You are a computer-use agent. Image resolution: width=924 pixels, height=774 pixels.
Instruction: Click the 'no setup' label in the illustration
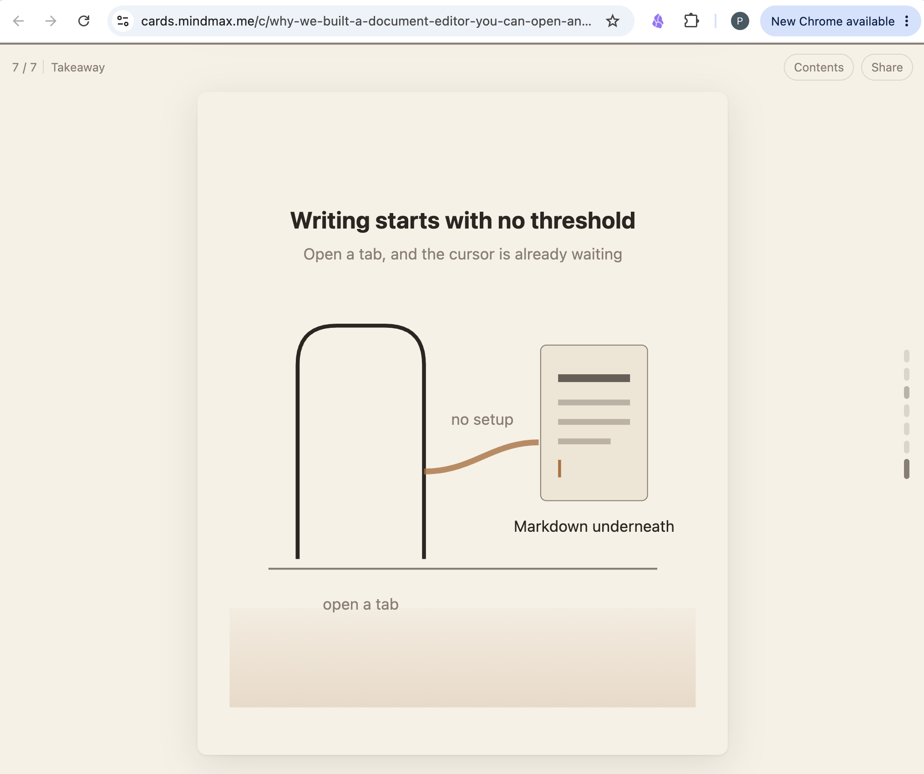482,419
